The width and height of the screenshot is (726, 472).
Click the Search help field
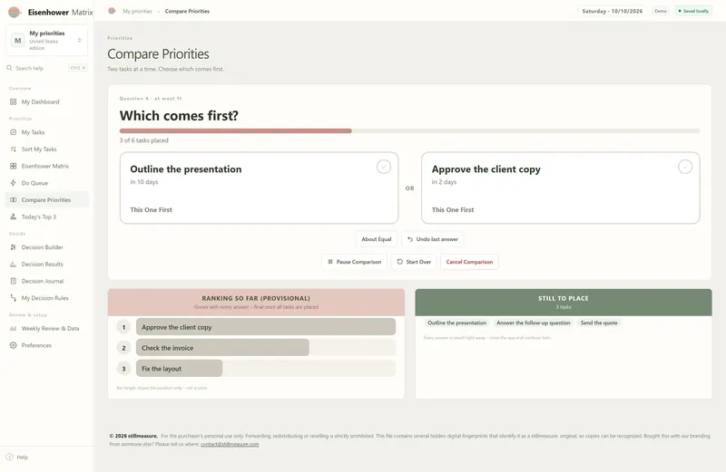pos(47,68)
